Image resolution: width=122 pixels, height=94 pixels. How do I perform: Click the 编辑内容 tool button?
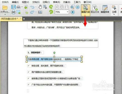pyautogui.click(x=86, y=10)
